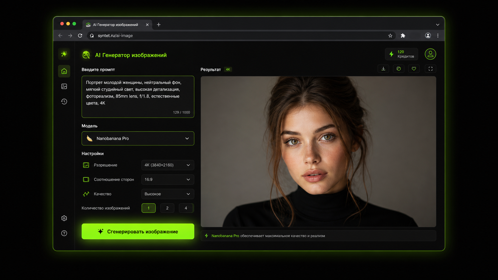Click Сгенерировать изображение button
Screen dimensions: 498x280
pos(138,231)
